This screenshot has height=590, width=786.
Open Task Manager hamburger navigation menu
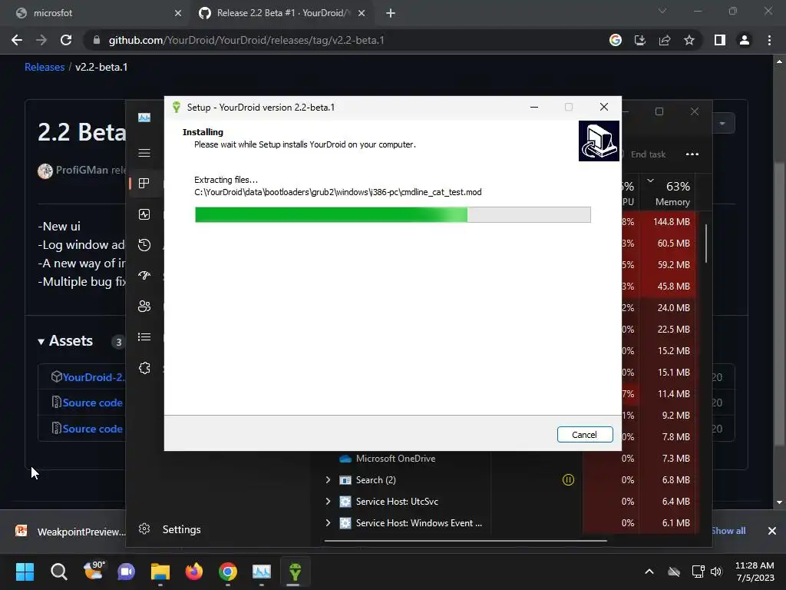tap(144, 153)
